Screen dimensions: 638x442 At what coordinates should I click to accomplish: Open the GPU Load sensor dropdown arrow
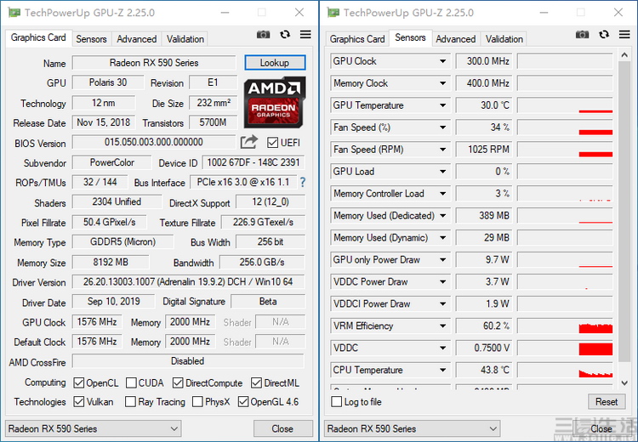tap(442, 172)
